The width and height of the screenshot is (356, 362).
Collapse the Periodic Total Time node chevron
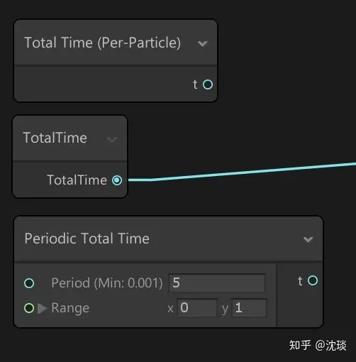click(308, 239)
